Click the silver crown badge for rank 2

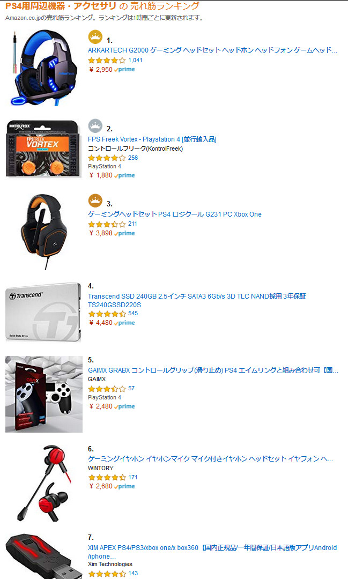(x=95, y=126)
